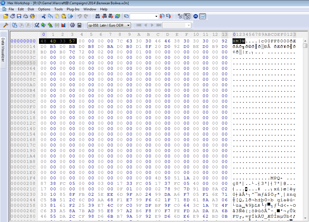The height and width of the screenshot is (222, 309).
Task: Open the Disk menu
Action: [31, 9]
